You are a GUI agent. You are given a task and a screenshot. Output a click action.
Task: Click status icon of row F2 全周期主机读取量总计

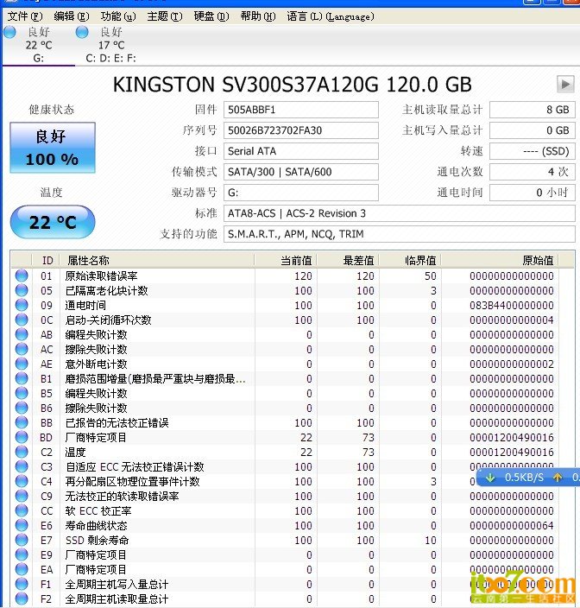(x=22, y=598)
